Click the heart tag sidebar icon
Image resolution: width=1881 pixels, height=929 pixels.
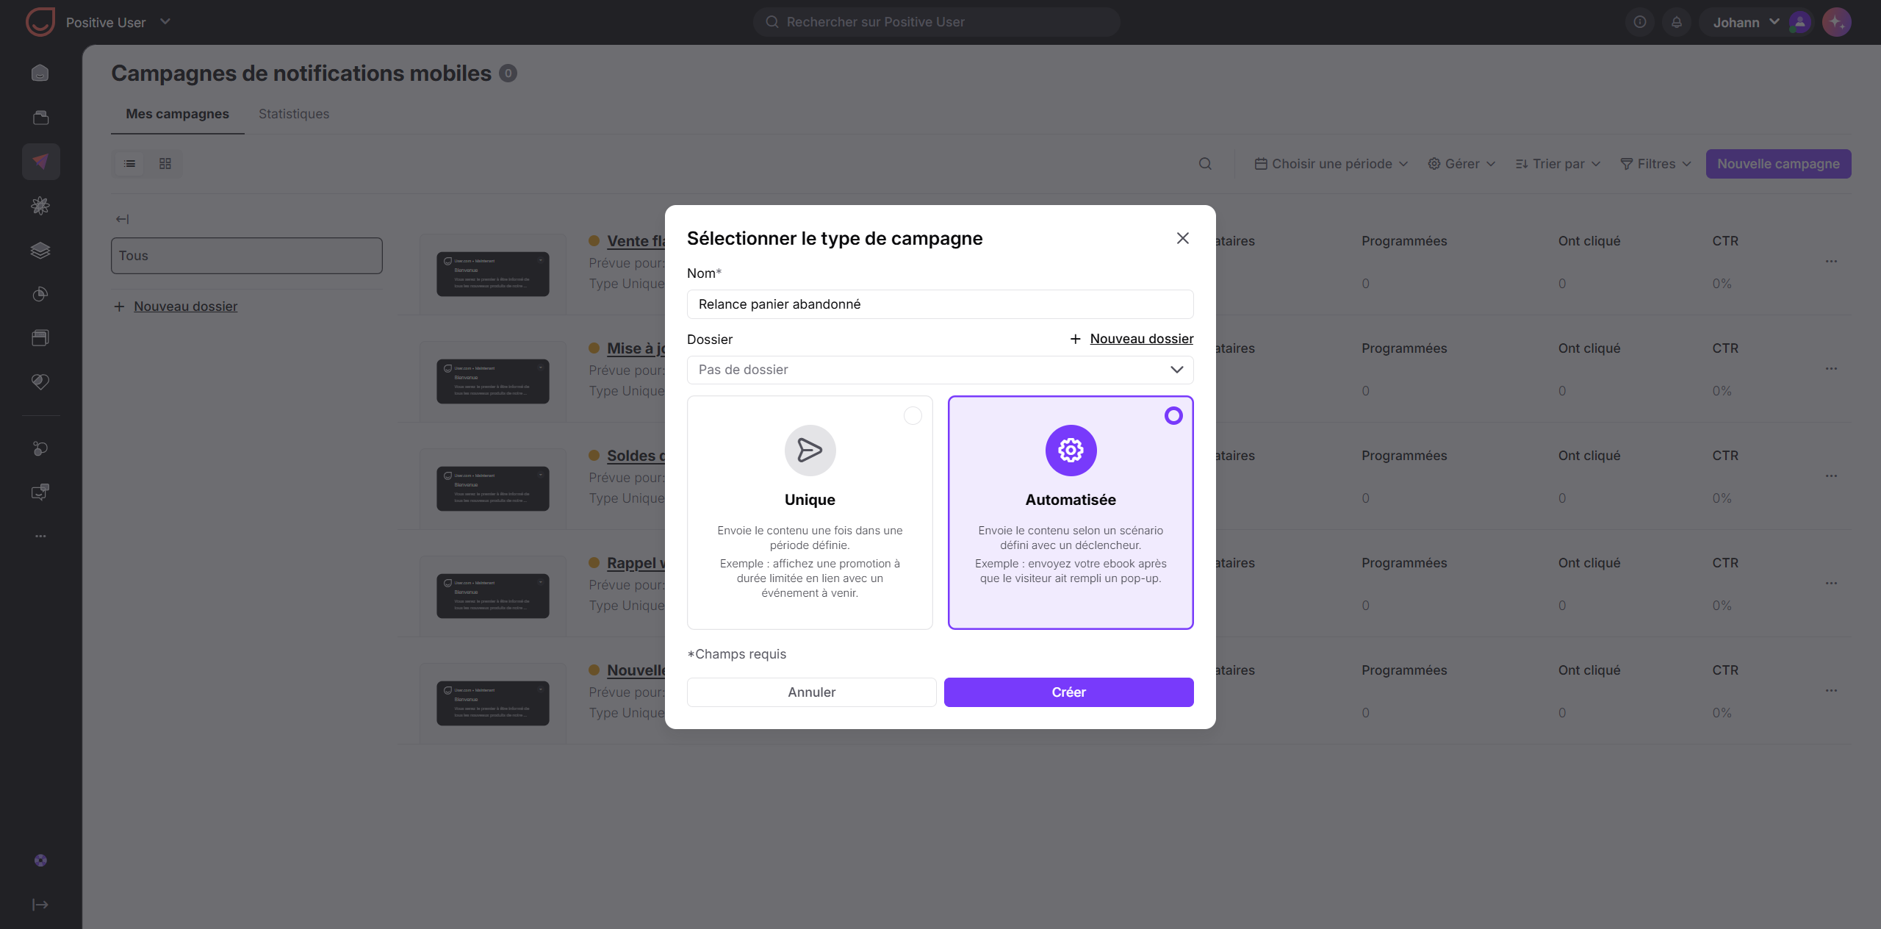click(x=40, y=381)
